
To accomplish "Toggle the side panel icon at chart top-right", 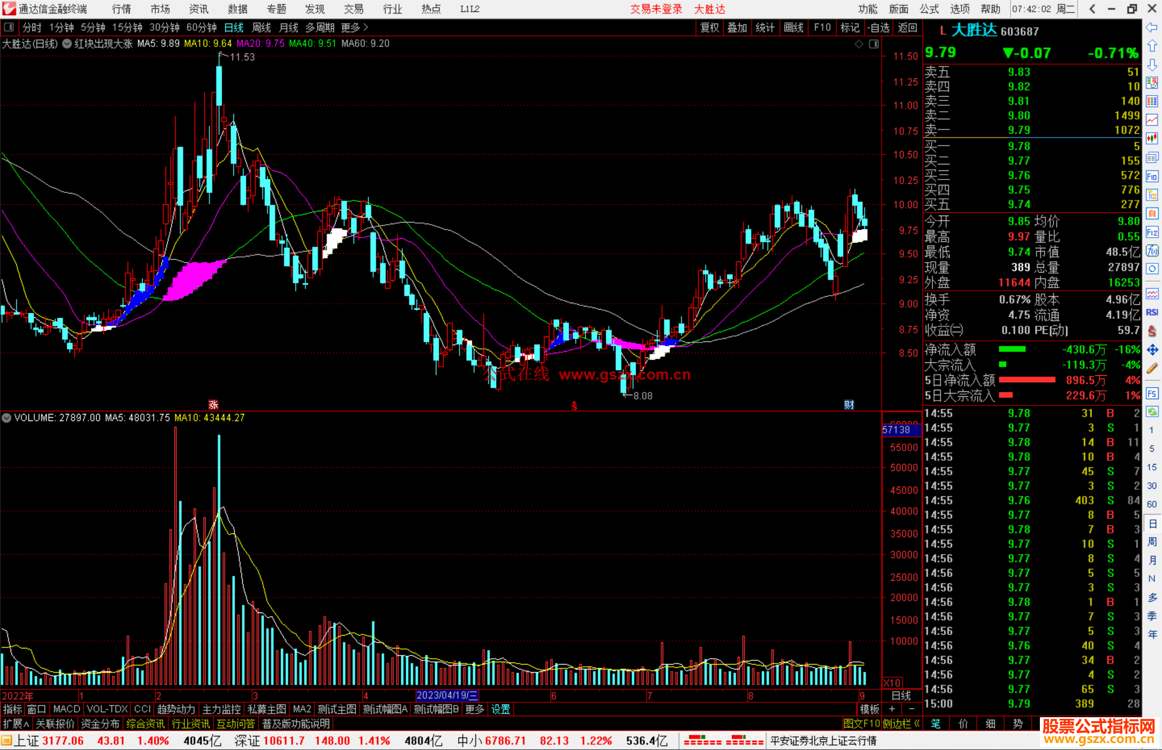I will tap(874, 44).
